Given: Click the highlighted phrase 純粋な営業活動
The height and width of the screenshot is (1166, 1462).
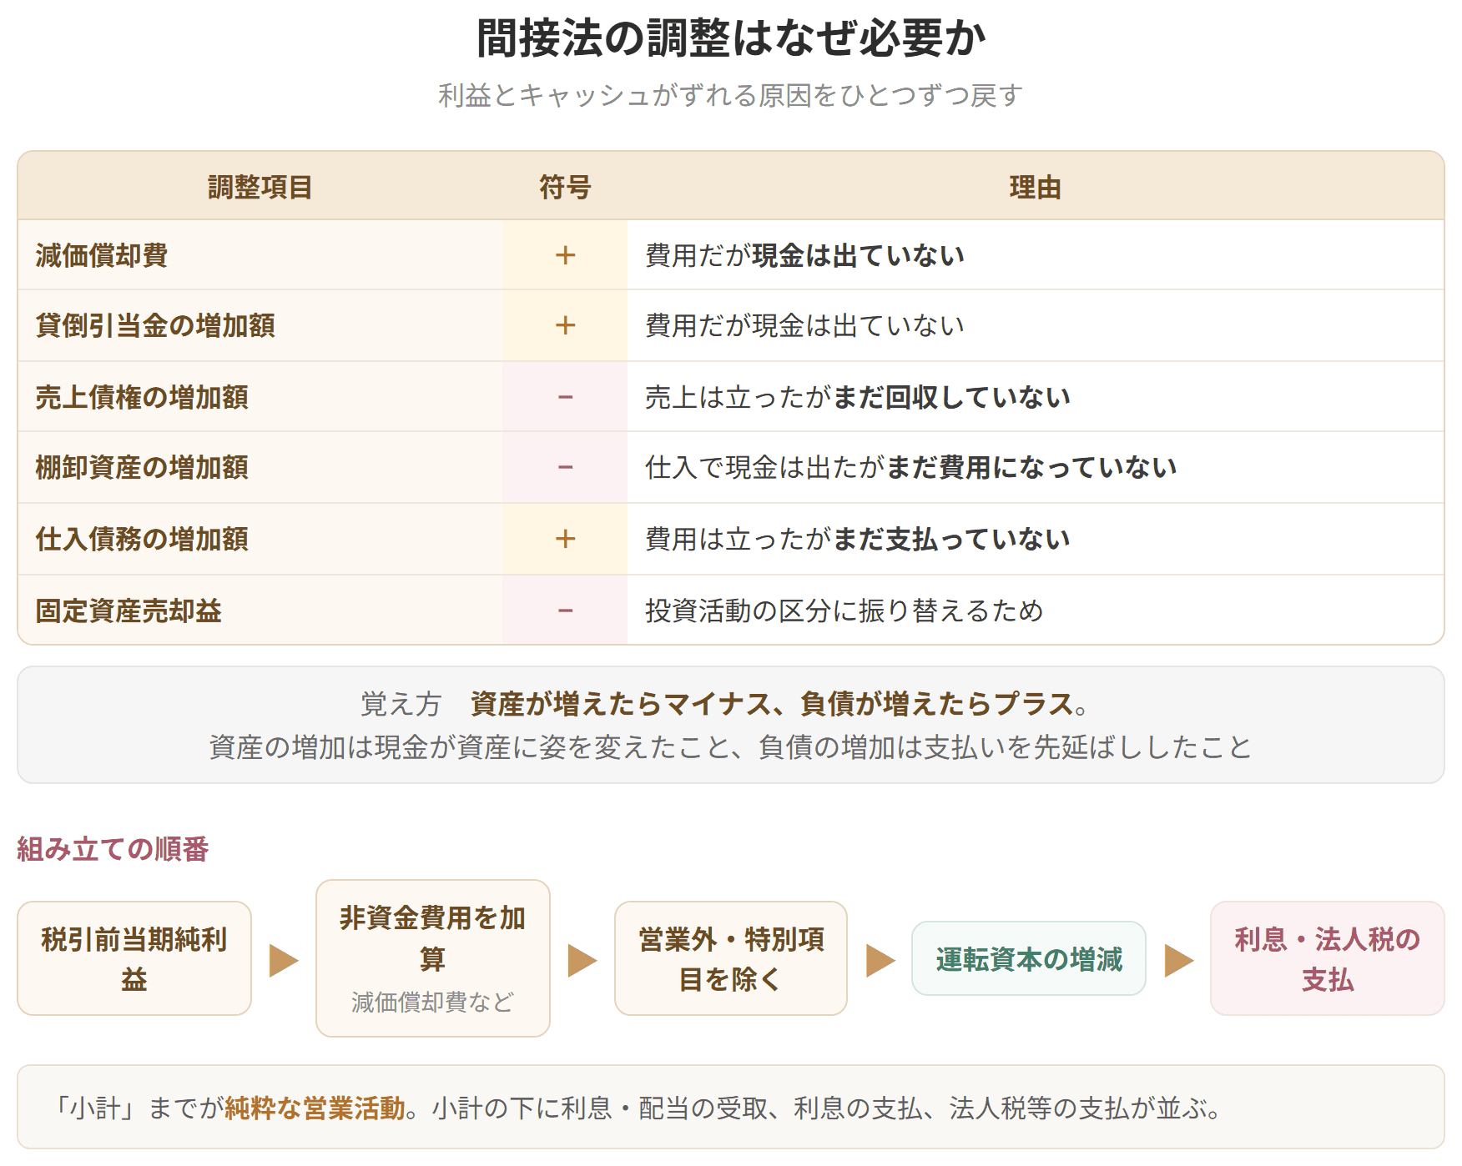Looking at the screenshot, I should point(315,1108).
